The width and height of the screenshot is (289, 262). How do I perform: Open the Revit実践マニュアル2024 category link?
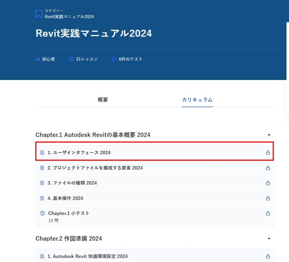[69, 17]
